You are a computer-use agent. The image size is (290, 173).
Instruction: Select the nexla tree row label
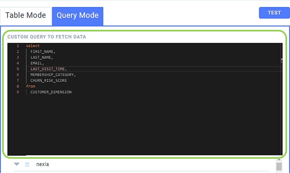point(43,164)
